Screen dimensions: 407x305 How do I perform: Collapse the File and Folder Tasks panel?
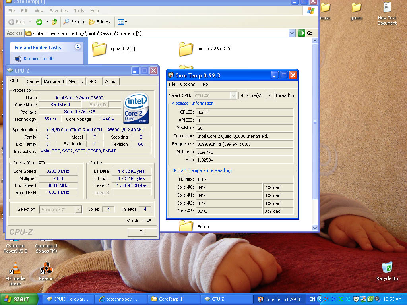coord(78,47)
